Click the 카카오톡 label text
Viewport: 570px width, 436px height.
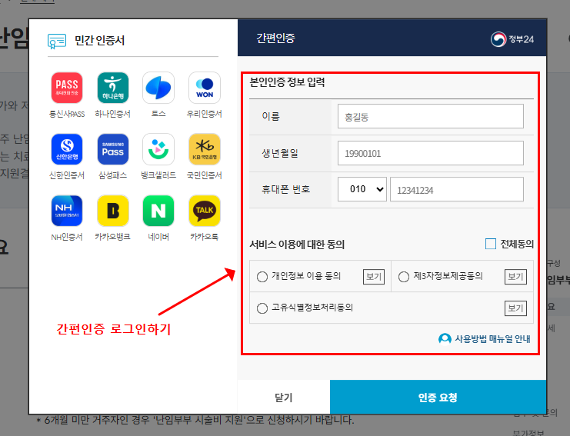click(x=205, y=237)
